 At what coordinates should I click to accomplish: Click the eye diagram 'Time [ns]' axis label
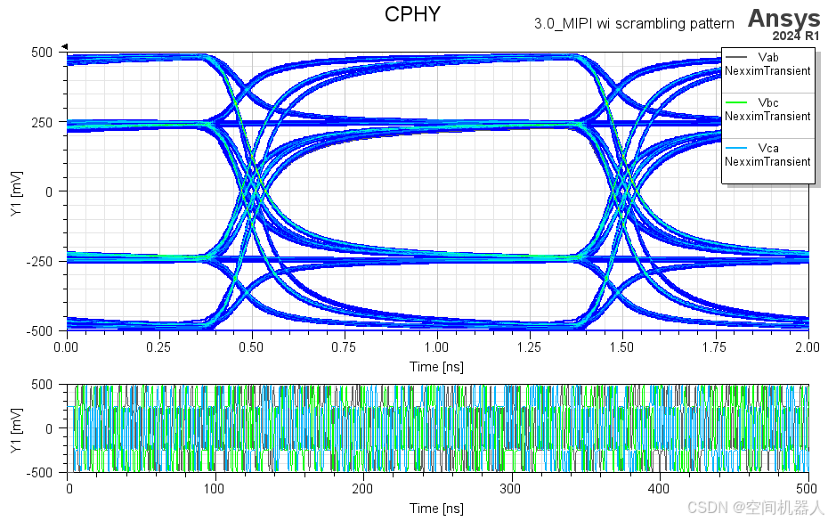(436, 367)
